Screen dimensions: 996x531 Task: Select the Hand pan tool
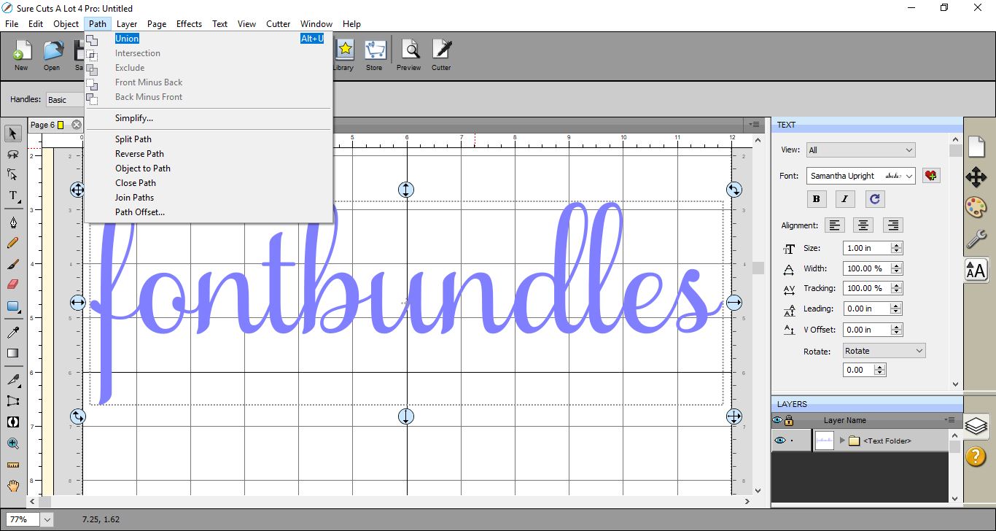point(13,486)
